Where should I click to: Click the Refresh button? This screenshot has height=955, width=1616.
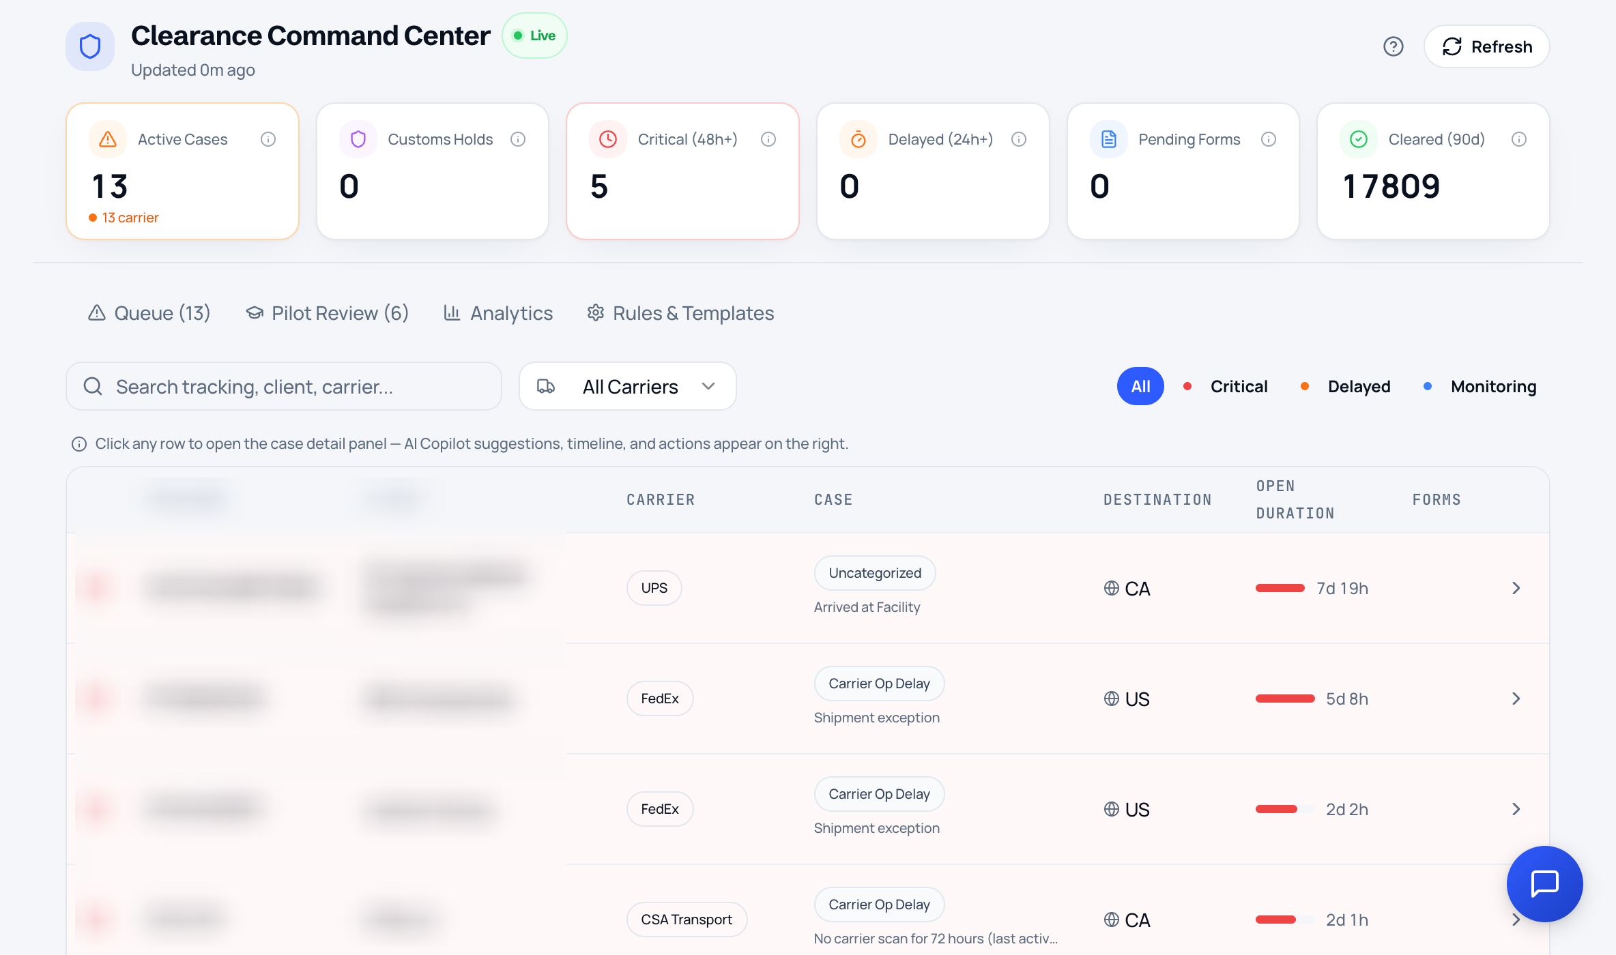(x=1486, y=46)
